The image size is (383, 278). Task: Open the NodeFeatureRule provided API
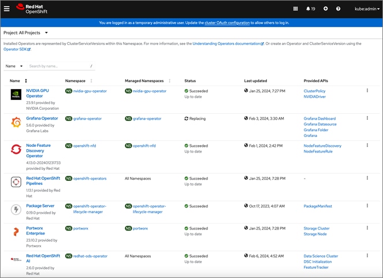(x=318, y=151)
